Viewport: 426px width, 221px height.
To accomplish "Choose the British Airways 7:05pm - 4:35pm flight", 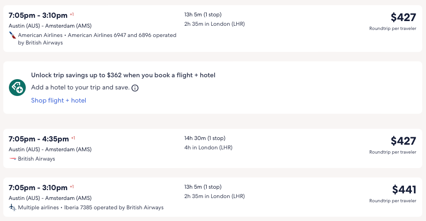I will 39,139.
